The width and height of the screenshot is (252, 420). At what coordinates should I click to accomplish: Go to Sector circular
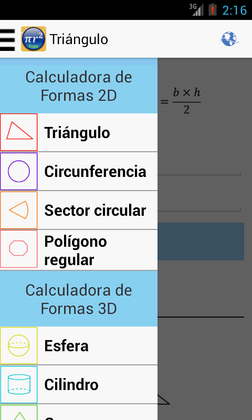95,211
